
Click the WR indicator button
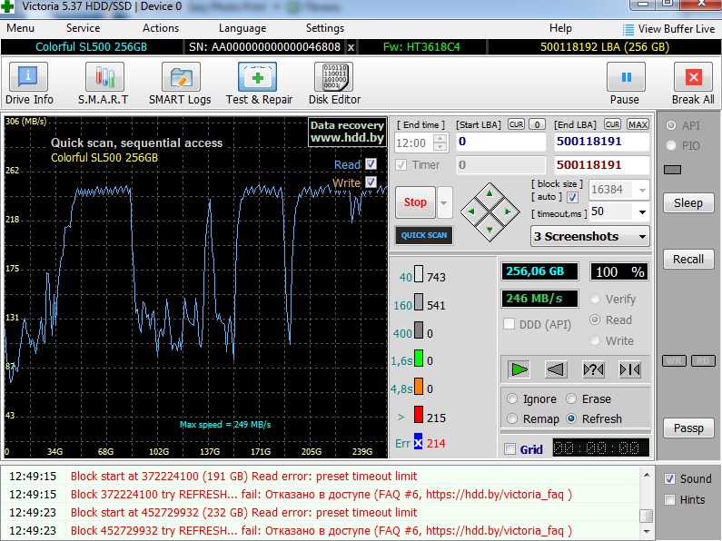coord(674,360)
